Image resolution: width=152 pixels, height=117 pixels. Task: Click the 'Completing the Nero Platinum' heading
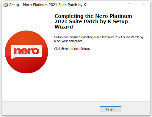pos(93,21)
